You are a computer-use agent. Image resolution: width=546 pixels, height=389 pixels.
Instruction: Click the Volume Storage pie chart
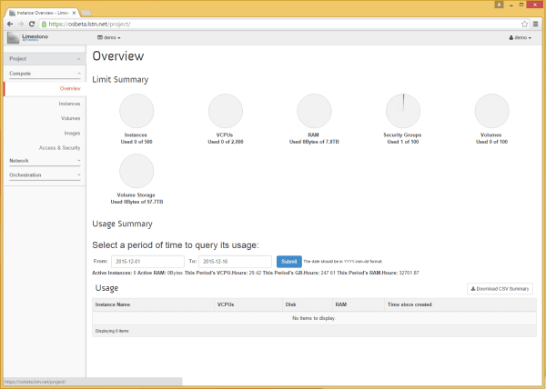(136, 171)
